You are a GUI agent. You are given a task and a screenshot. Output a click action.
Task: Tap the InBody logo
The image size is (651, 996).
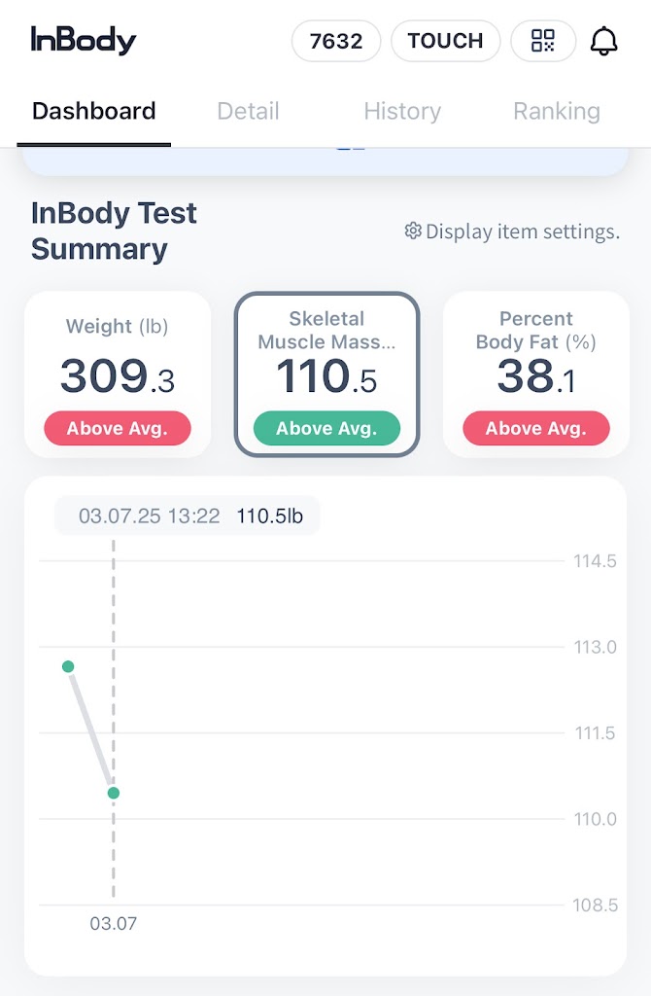84,41
